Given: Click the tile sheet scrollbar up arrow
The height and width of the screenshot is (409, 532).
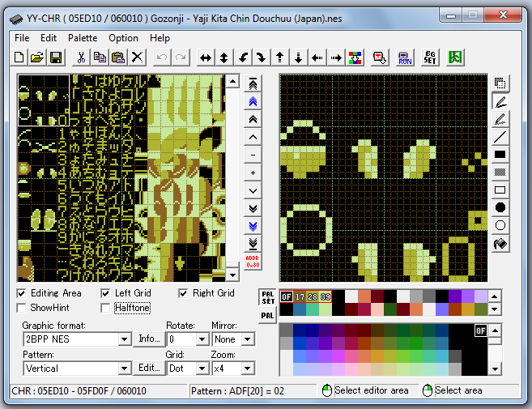Looking at the screenshot, I should [232, 81].
